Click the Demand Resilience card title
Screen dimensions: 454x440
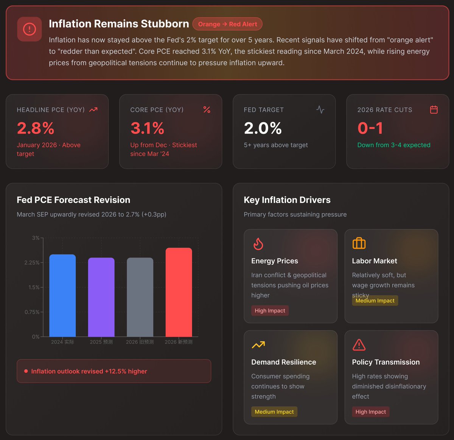pyautogui.click(x=284, y=362)
